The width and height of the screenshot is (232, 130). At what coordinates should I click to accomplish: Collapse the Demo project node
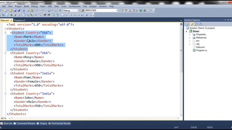click(x=186, y=31)
